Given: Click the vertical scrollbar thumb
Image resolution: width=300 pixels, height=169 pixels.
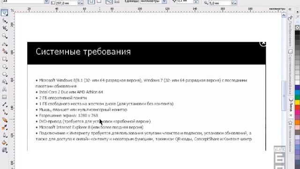Looking at the screenshot, I should tap(284, 96).
